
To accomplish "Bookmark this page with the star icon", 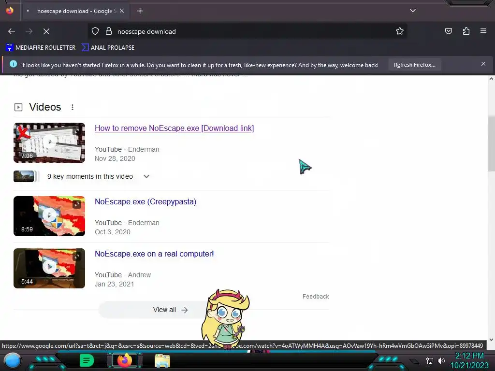I will (x=400, y=31).
